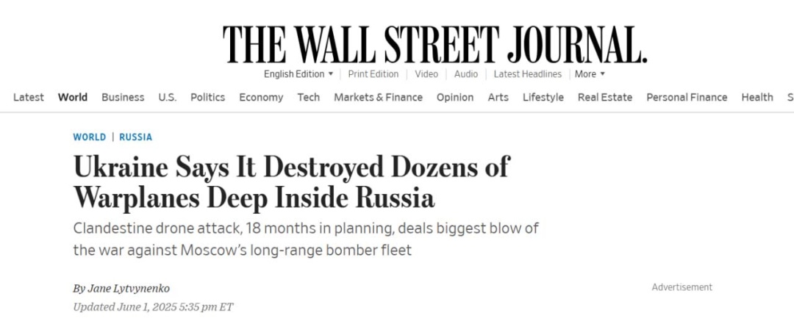Screen dimensions: 794x321
Task: Open the U.S. section
Action: point(167,97)
